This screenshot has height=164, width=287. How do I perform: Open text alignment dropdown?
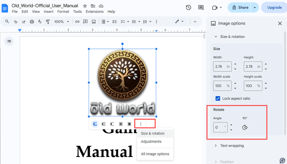tap(105, 22)
